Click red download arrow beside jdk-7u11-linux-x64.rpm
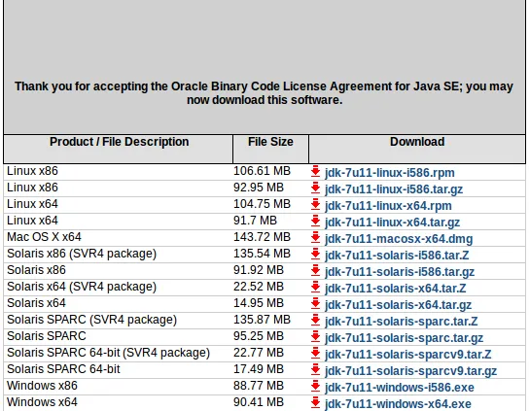The width and height of the screenshot is (530, 411). (x=315, y=204)
